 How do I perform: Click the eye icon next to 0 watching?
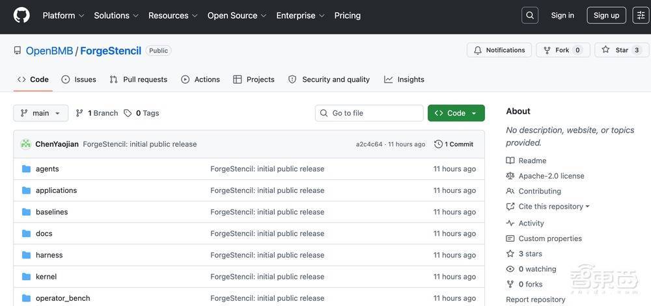[x=510, y=269]
